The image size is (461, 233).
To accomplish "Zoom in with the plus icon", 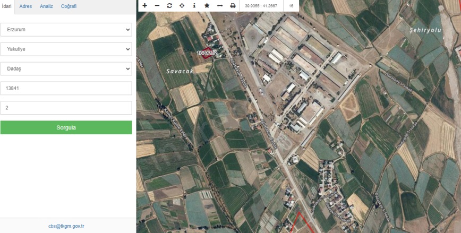I will pyautogui.click(x=144, y=5).
